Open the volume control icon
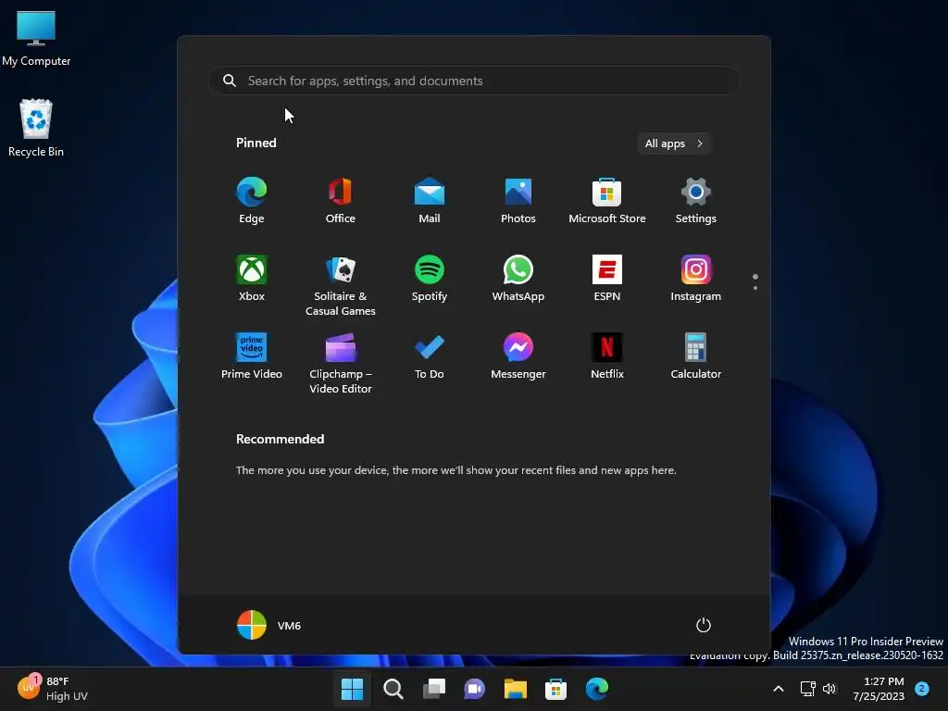Screen dimensions: 948x711 (829, 689)
